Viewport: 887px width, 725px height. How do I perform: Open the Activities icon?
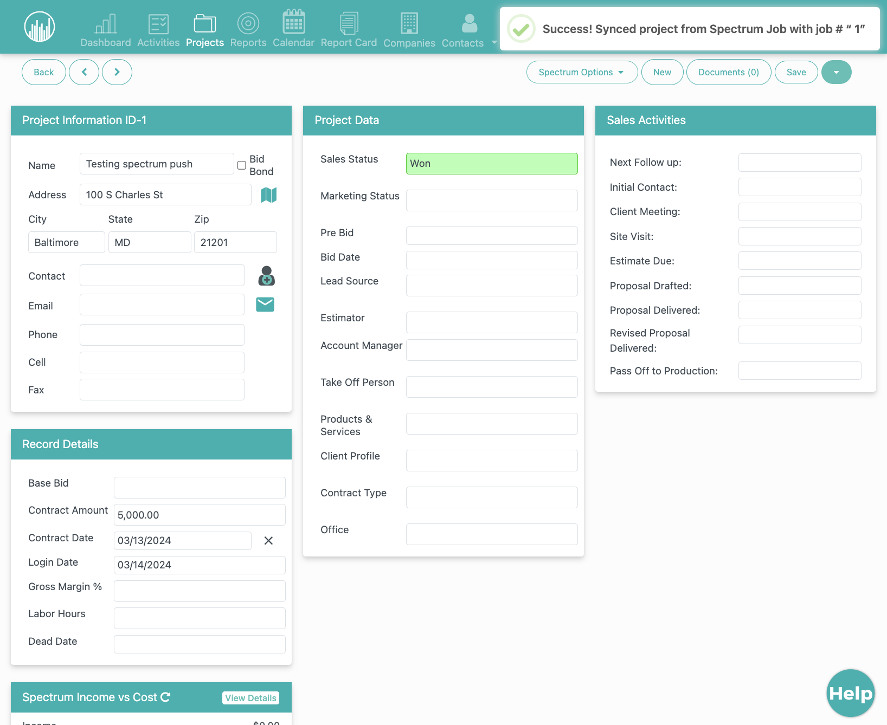[x=158, y=24]
